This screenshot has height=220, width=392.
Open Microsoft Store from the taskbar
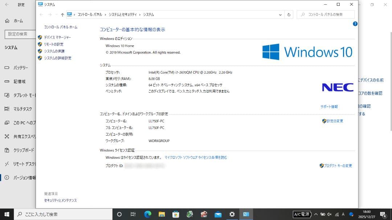[176, 214]
